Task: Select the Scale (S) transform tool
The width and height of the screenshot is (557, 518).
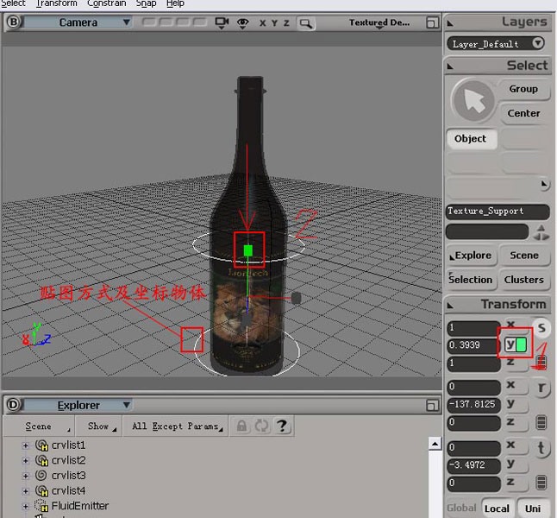Action: point(541,328)
